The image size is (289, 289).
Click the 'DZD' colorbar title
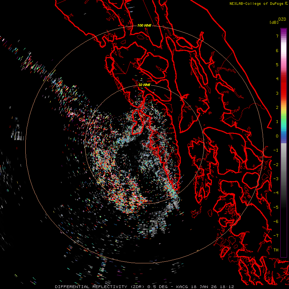click(282, 19)
